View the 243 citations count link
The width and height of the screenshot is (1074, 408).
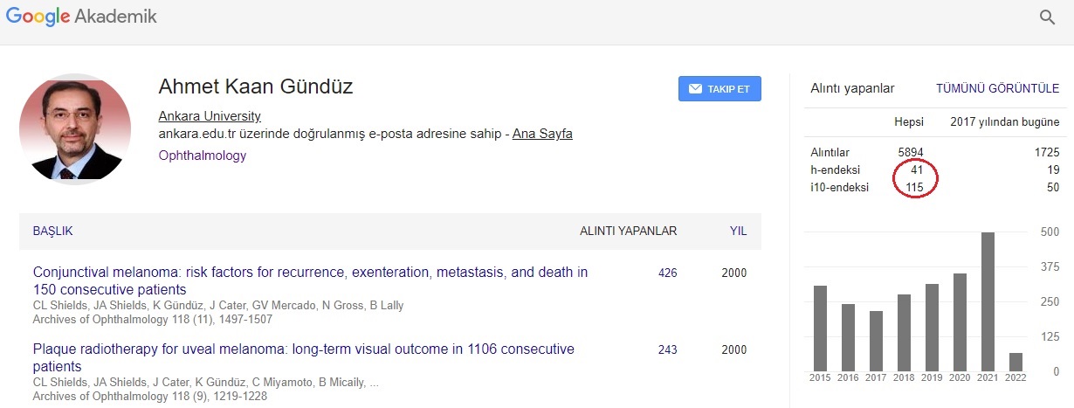(668, 350)
